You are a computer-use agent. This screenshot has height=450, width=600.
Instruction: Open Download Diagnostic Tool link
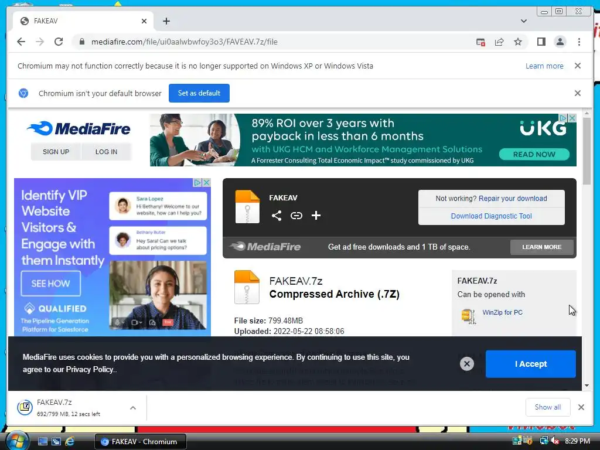point(492,216)
